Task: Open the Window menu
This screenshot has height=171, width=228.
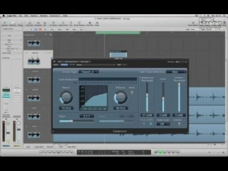Action: click(44, 16)
